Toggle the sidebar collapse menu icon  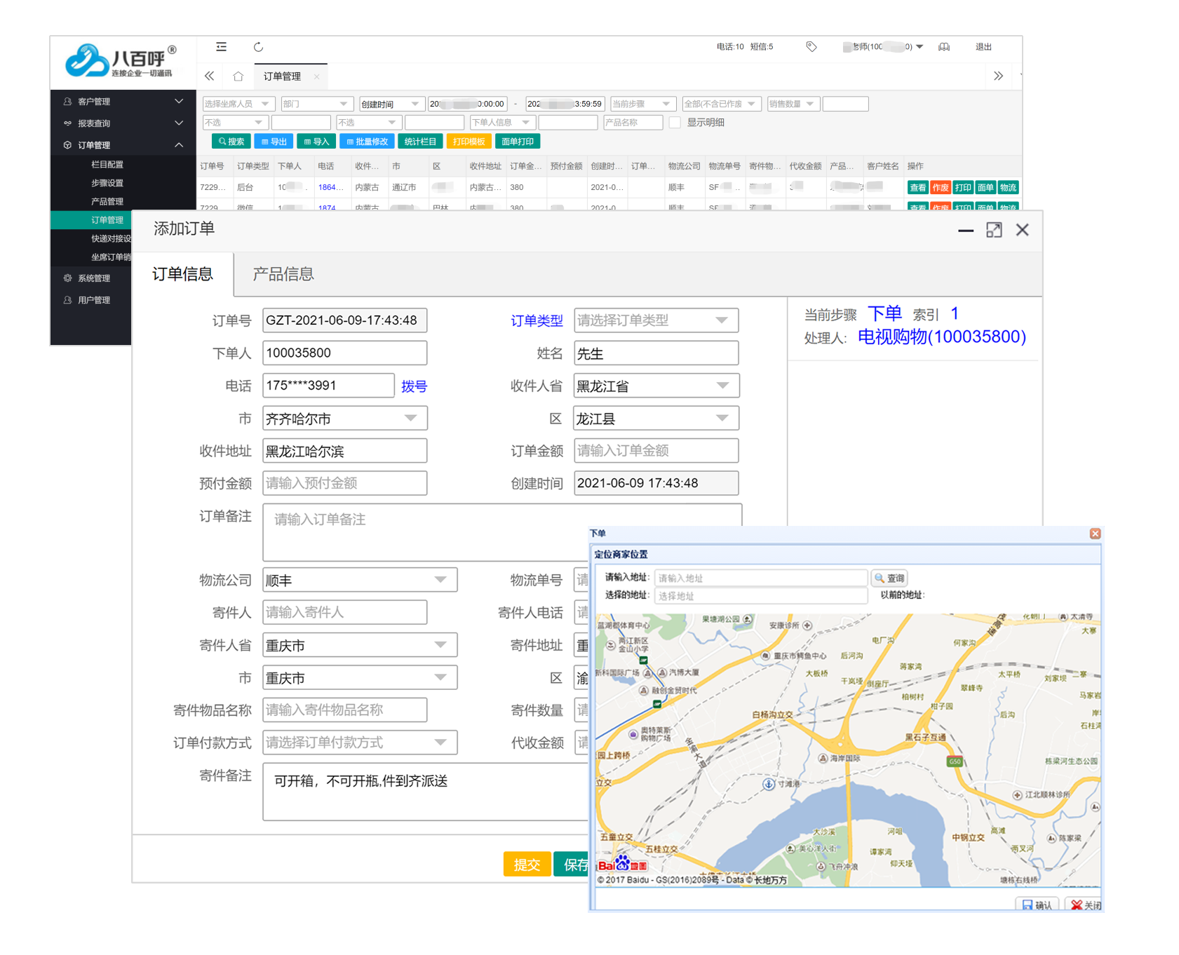(x=222, y=47)
